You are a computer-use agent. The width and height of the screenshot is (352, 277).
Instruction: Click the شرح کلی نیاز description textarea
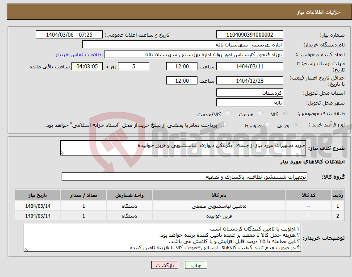183,148
